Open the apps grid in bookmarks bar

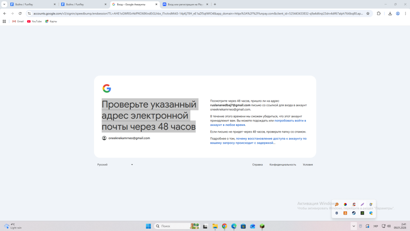point(4,21)
